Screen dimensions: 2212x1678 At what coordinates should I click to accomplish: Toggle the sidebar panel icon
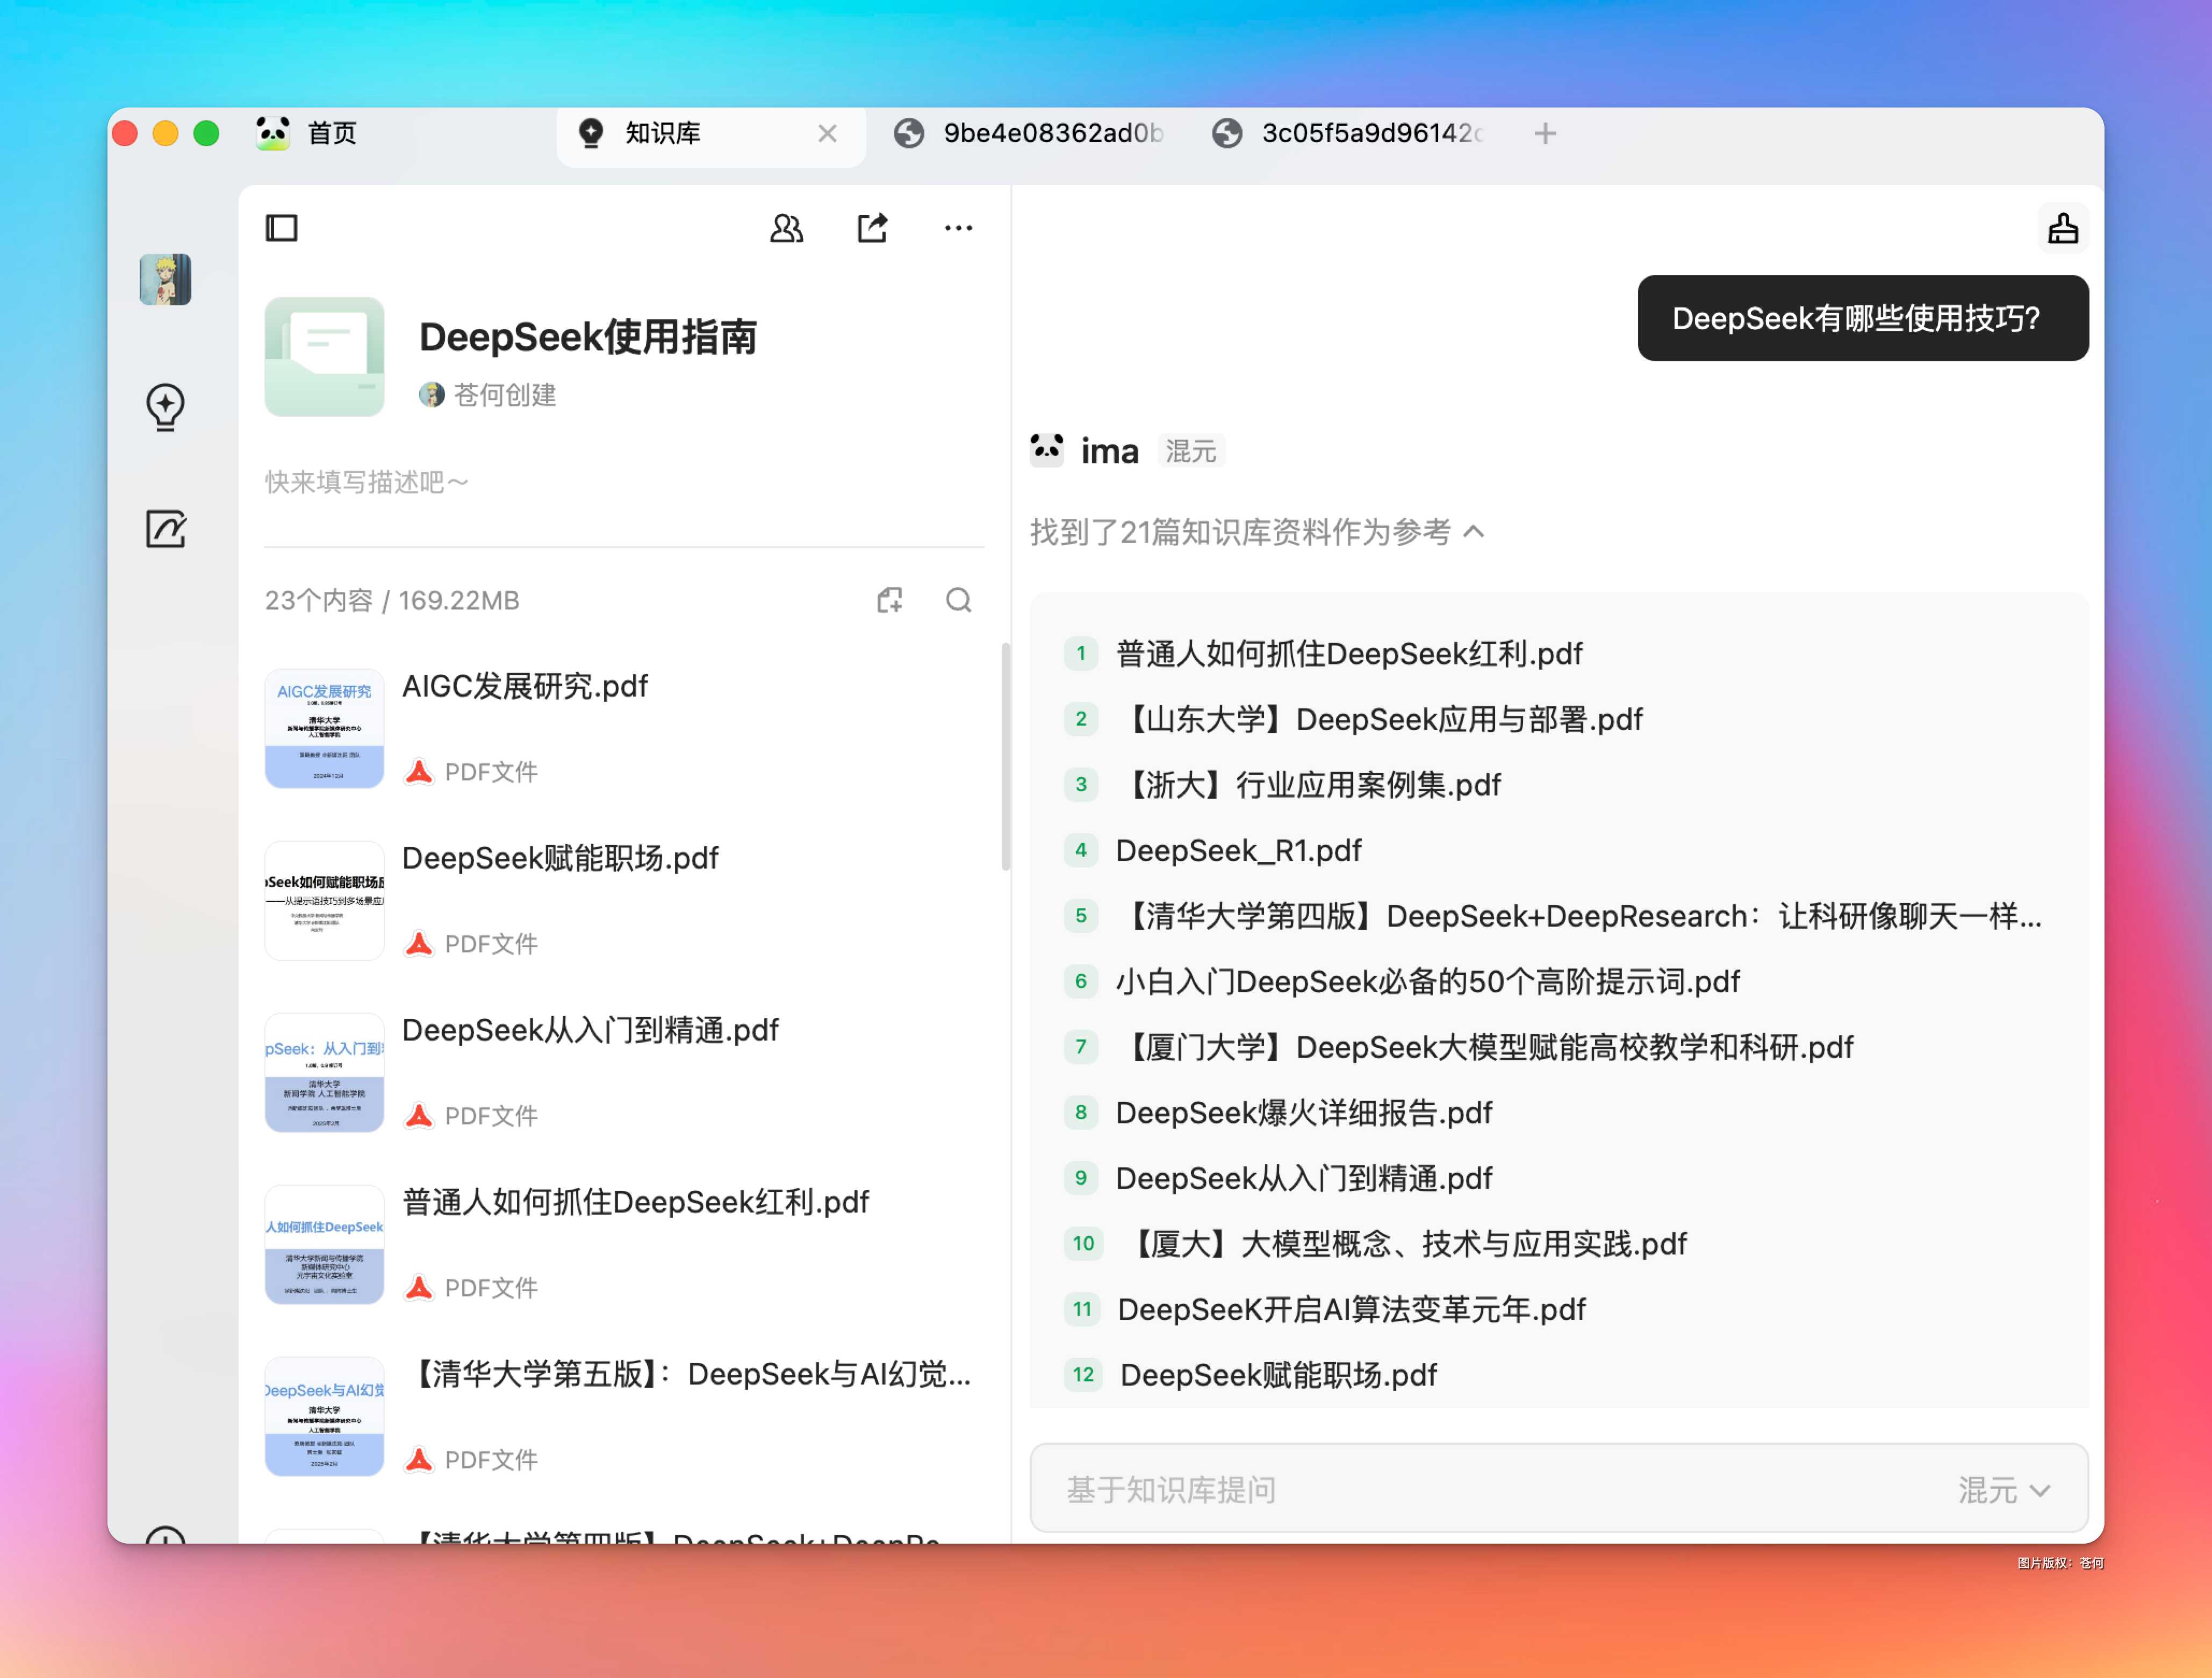tap(281, 228)
